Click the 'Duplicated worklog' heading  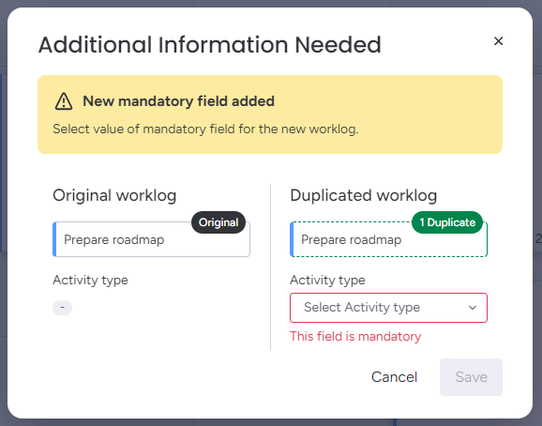tap(364, 195)
